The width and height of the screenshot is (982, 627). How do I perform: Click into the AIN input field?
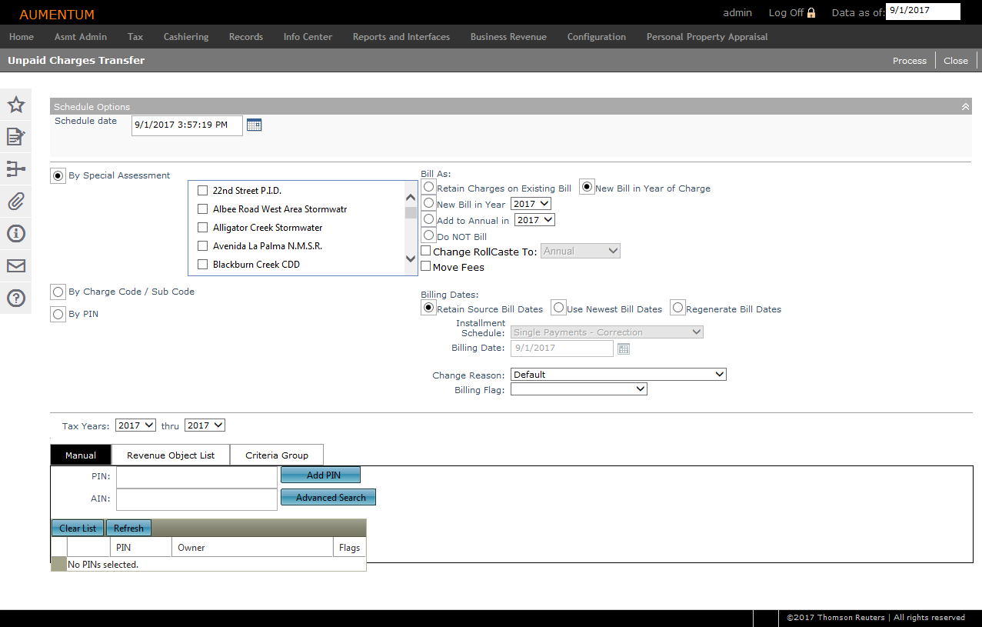tap(197, 499)
